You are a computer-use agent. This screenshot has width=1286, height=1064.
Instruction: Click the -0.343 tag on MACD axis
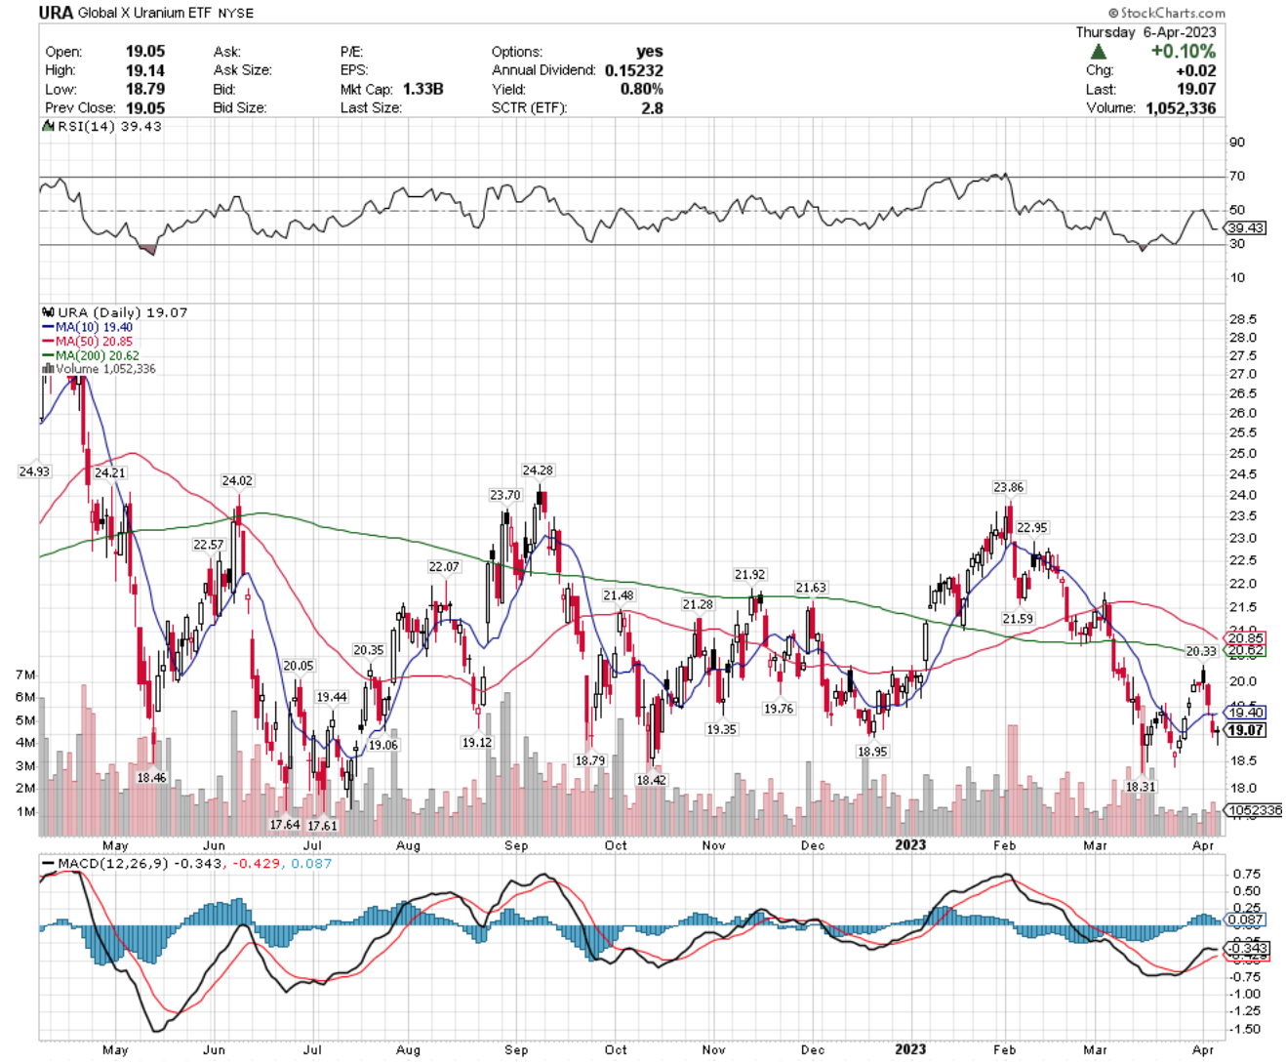1246,948
